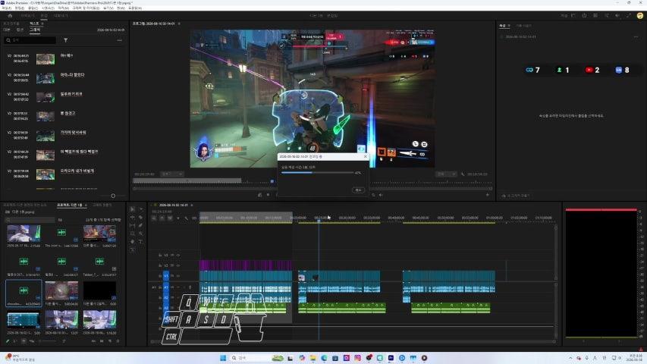This screenshot has width=647, height=364.
Task: Click the blue timeline playhead marker
Action: coord(319,221)
